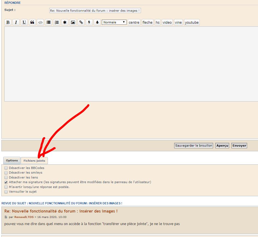The height and width of the screenshot is (237, 258).
Task: Open the font colour droplet picker
Action: click(97, 22)
